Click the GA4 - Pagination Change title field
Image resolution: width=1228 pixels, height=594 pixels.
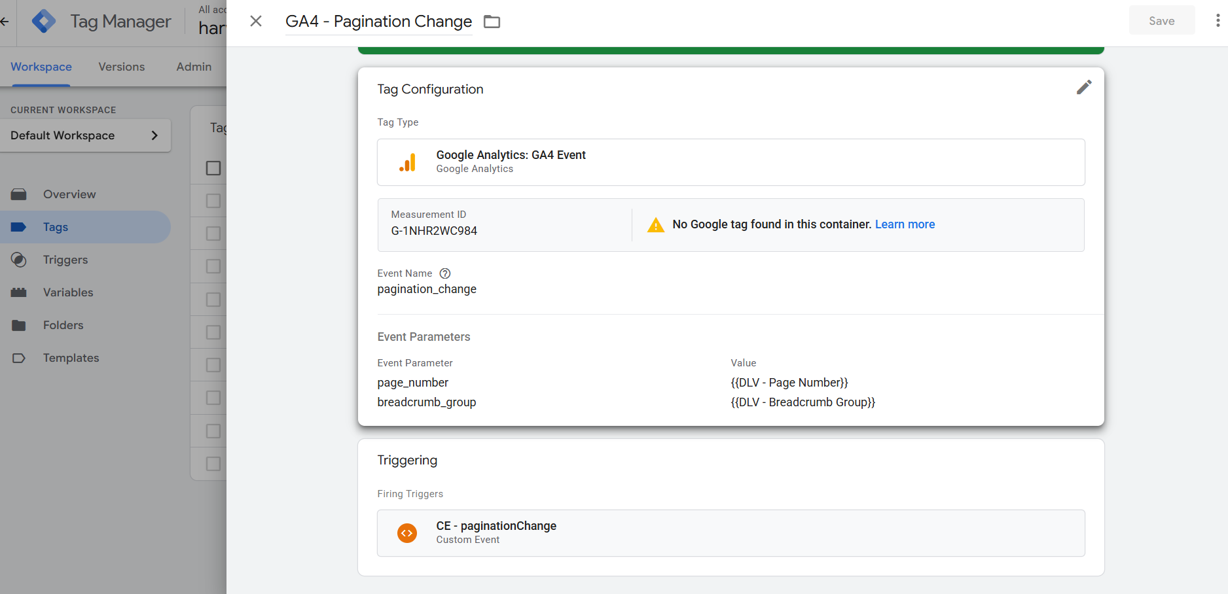tap(378, 22)
